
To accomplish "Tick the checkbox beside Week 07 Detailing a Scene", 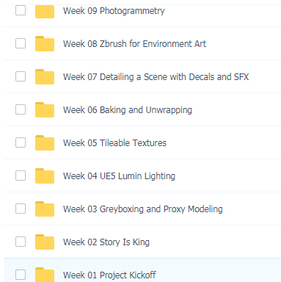I will click(x=21, y=76).
